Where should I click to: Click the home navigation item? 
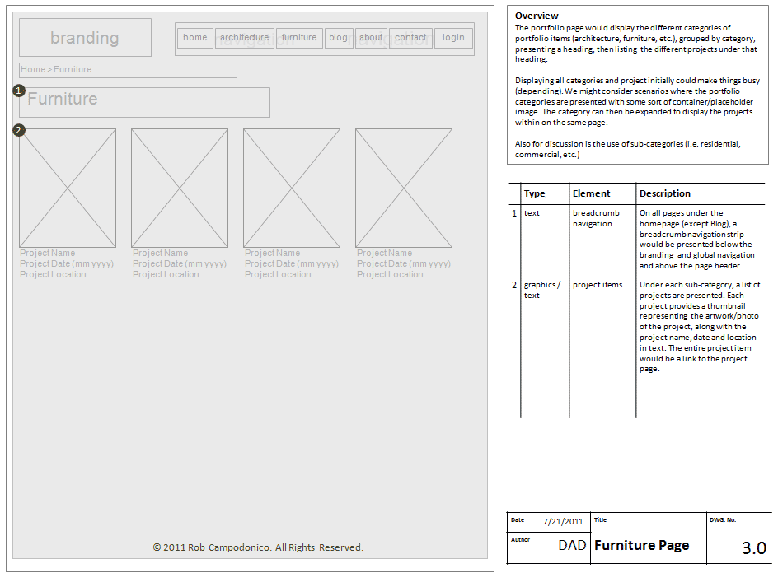[195, 38]
